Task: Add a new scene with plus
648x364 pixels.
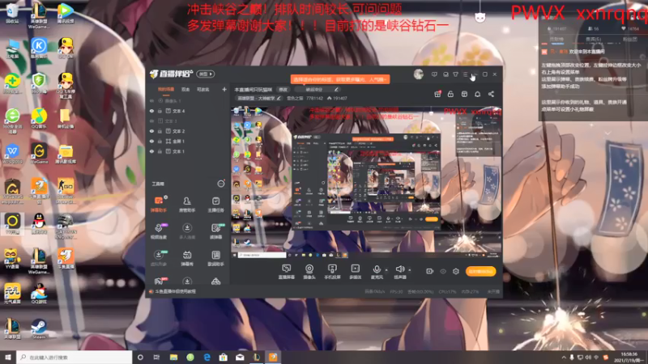Action: pos(224,89)
